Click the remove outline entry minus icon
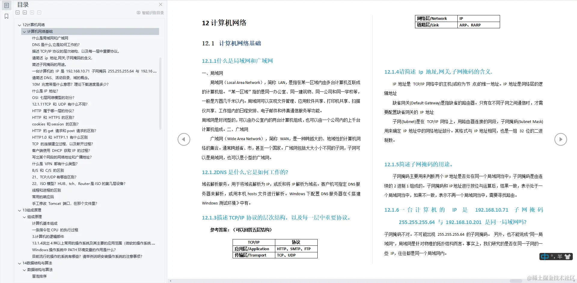The width and height of the screenshot is (577, 283). [x=39, y=13]
